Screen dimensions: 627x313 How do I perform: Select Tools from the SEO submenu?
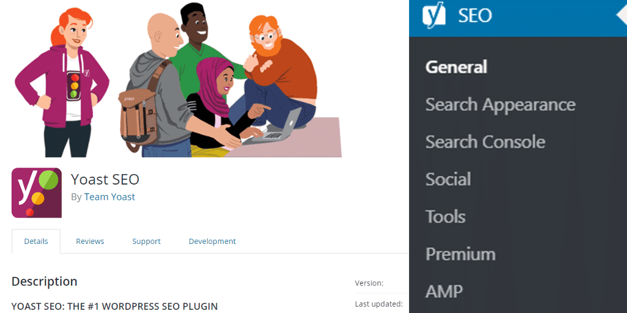click(445, 216)
